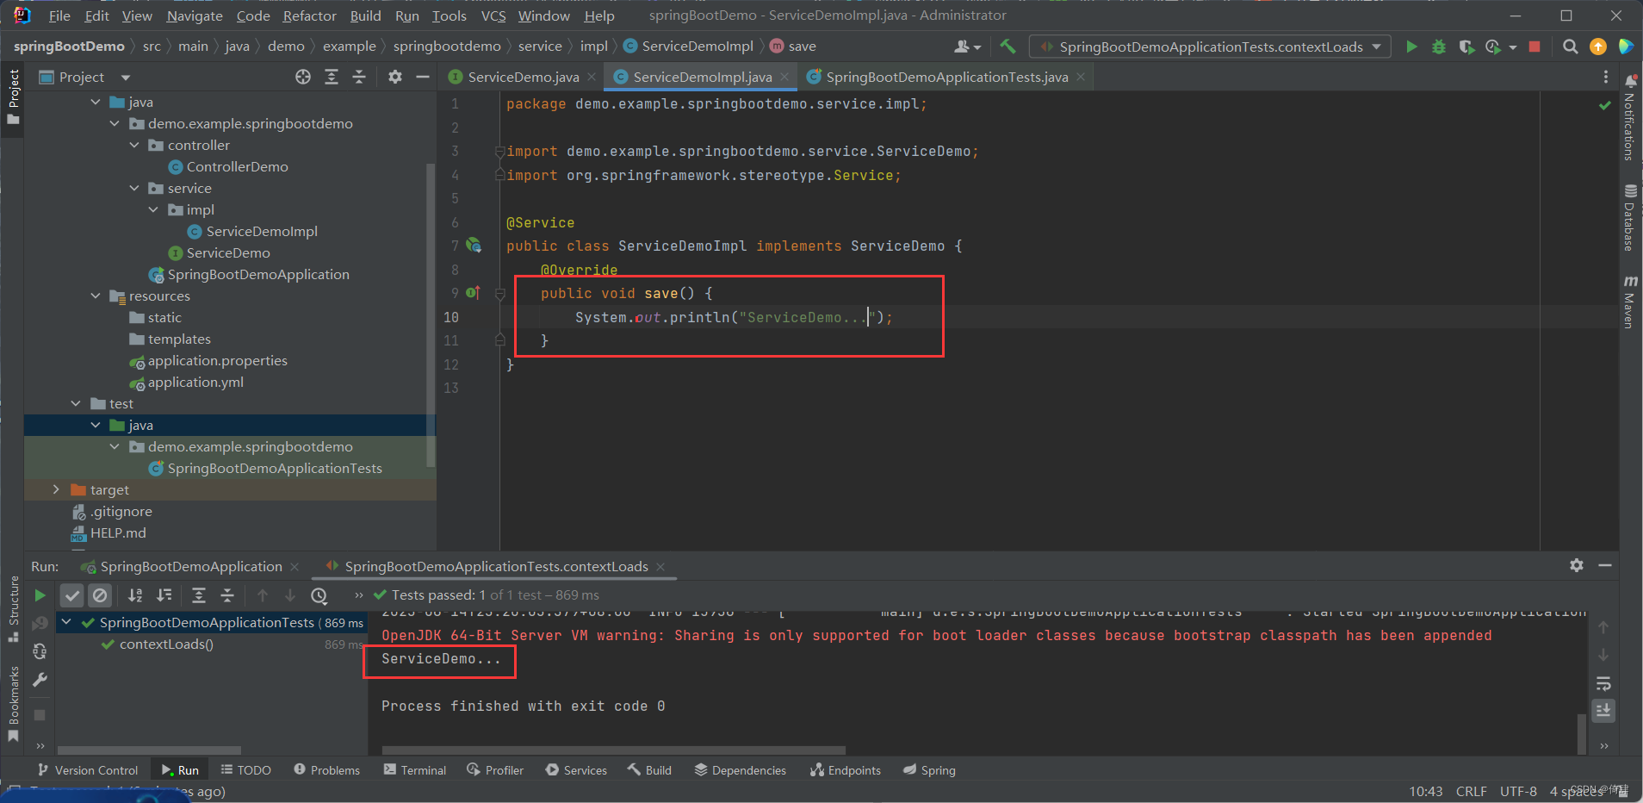Open the Maven tool window

coord(1629,302)
